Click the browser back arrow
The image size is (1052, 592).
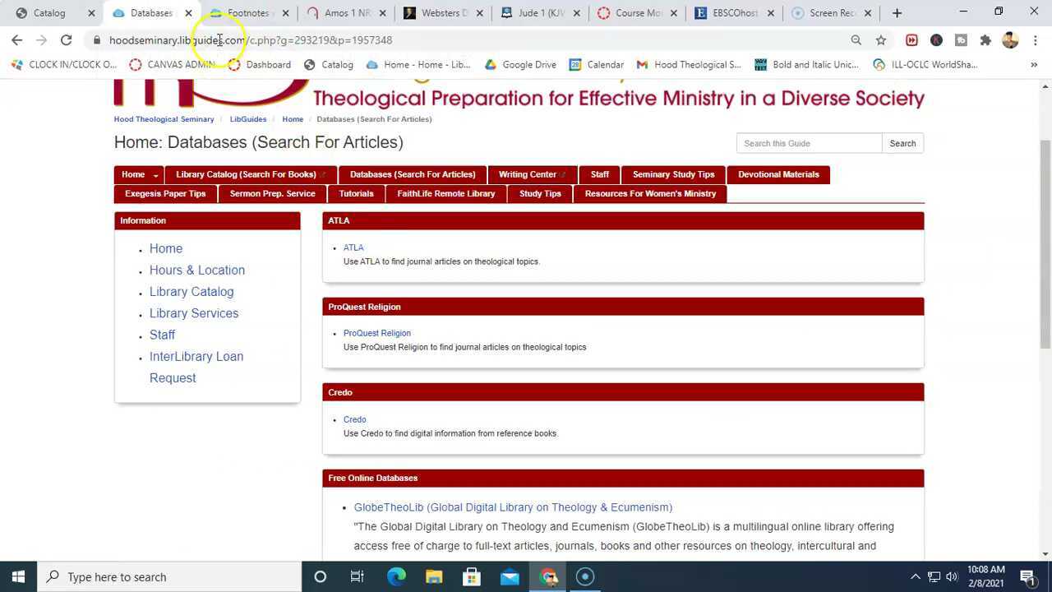17,39
